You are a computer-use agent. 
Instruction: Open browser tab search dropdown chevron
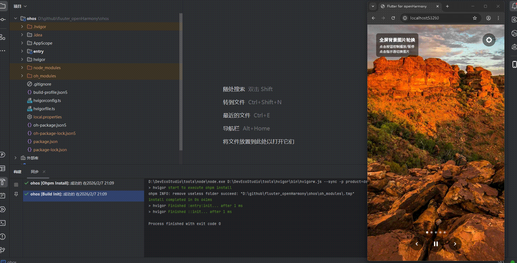click(x=373, y=6)
